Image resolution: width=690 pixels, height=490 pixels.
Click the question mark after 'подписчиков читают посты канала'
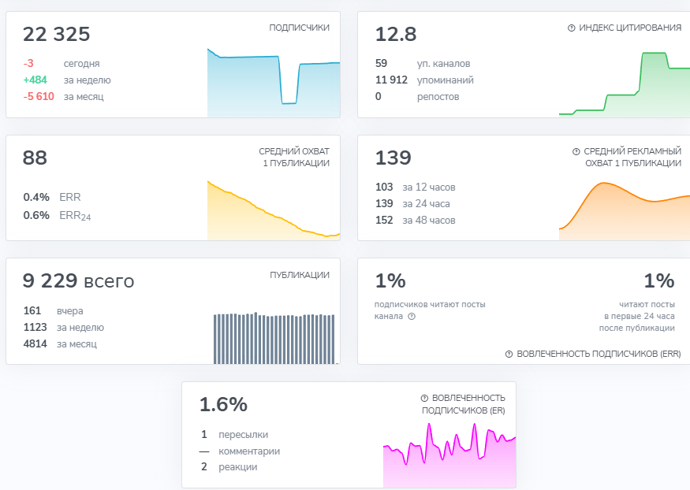[412, 317]
